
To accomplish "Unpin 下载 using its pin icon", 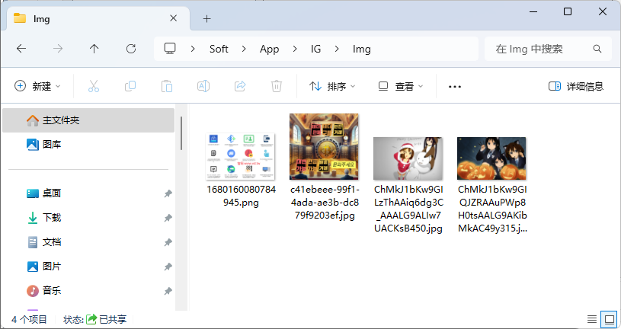I will point(168,218).
